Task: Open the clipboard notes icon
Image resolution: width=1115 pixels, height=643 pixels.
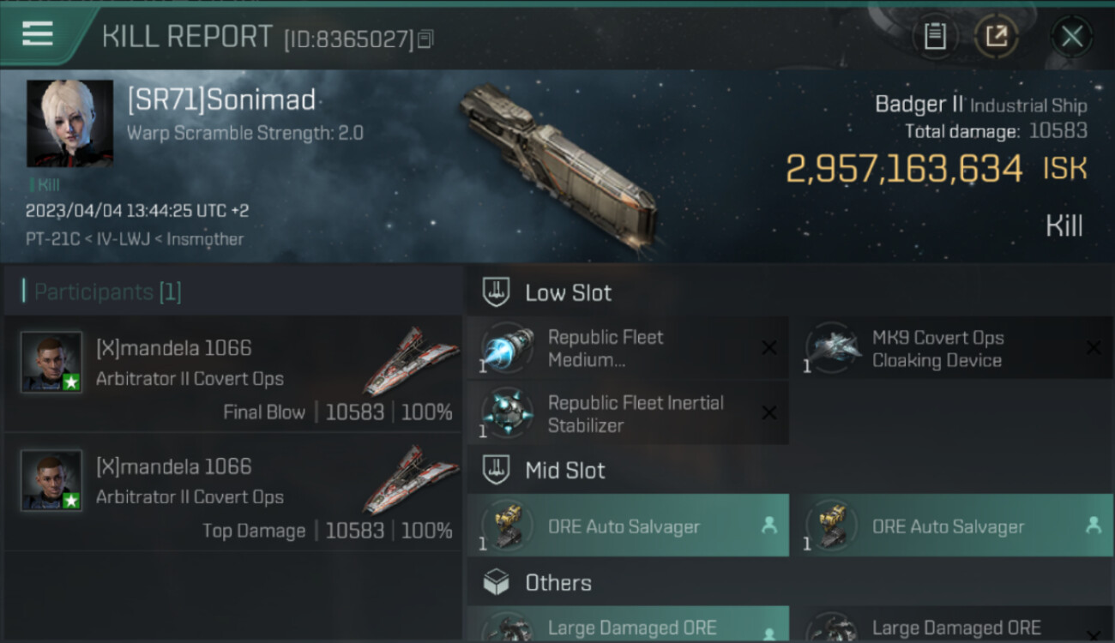Action: pos(934,36)
